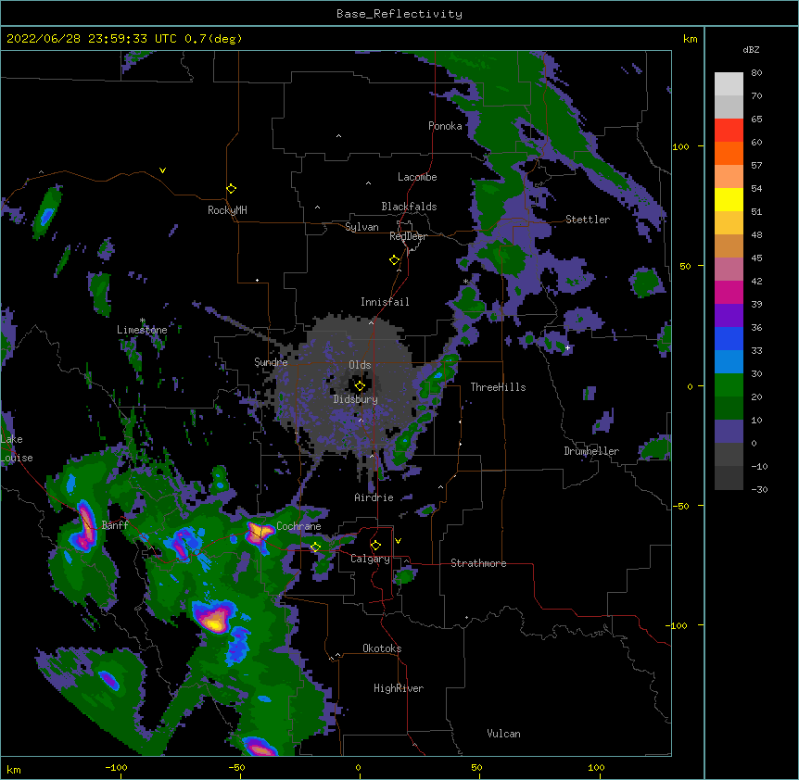Click the RockyMH label
799x780 pixels.
pyautogui.click(x=227, y=210)
